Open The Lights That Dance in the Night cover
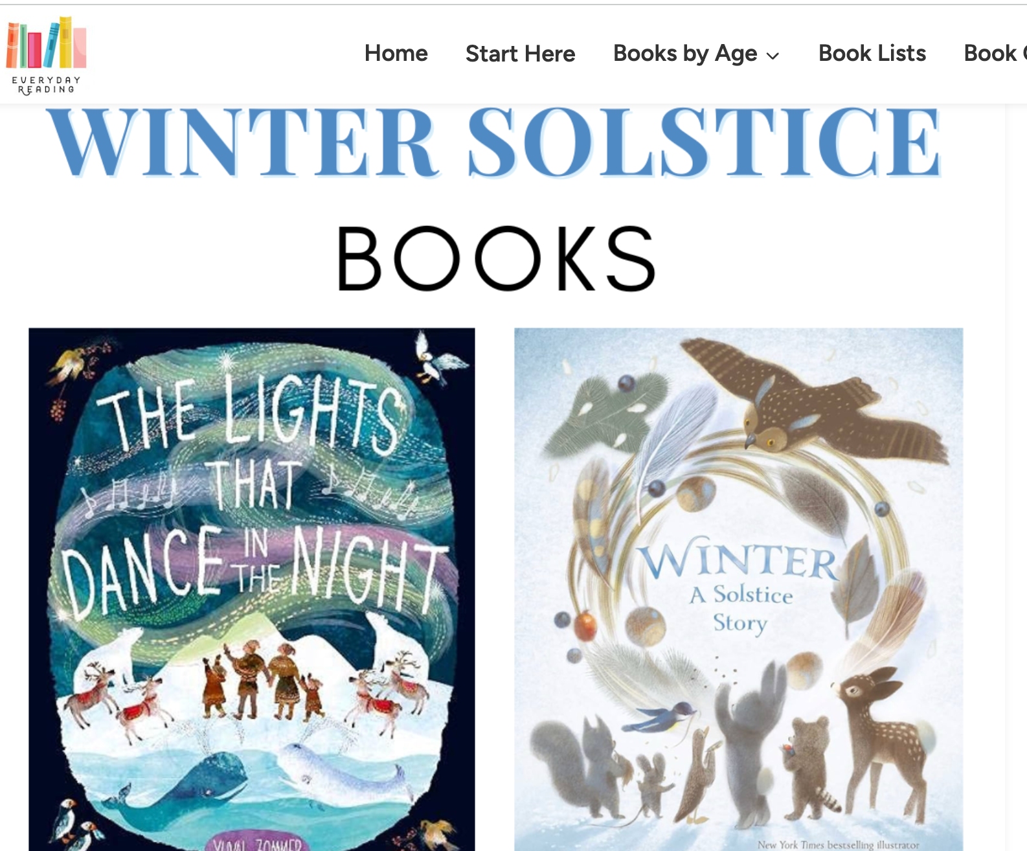The image size is (1027, 851). coord(252,589)
